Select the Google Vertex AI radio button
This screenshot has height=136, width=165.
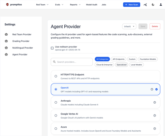(56, 116)
